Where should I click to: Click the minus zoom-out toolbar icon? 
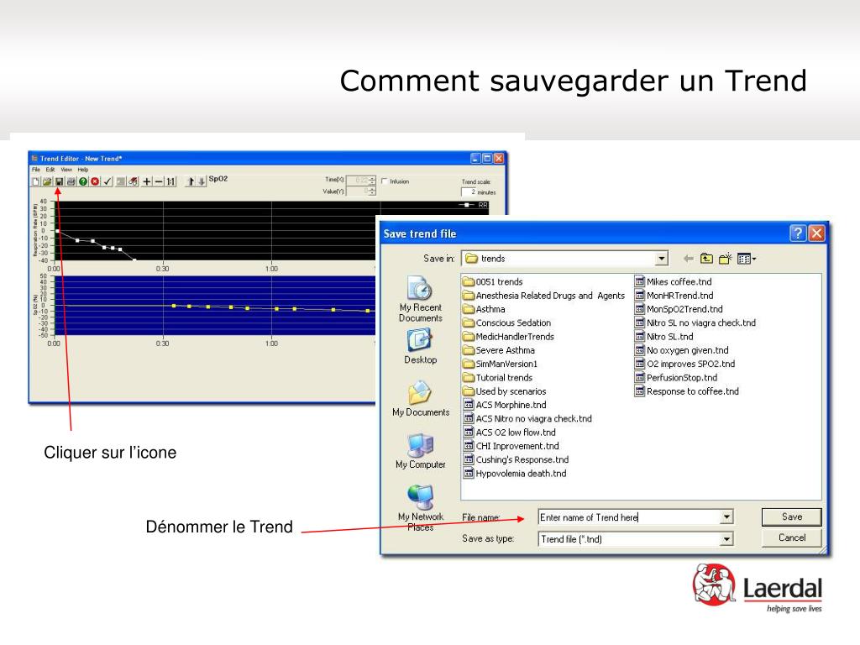coord(159,181)
